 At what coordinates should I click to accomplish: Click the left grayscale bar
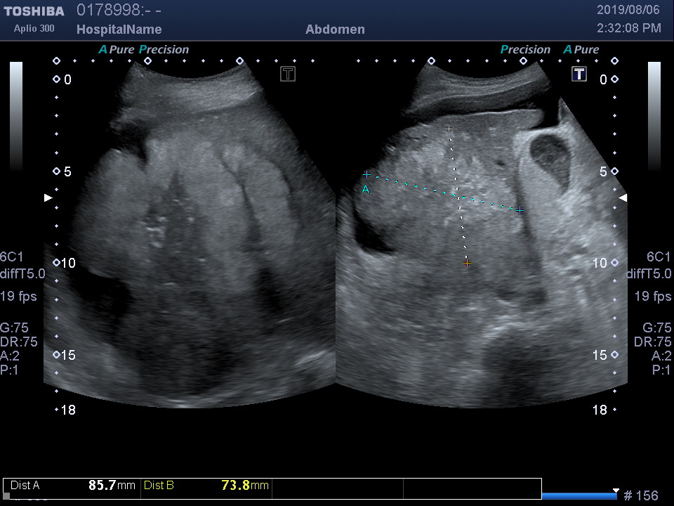point(16,116)
